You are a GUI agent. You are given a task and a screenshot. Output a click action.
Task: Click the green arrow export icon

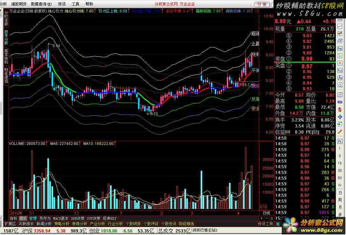tap(340, 124)
